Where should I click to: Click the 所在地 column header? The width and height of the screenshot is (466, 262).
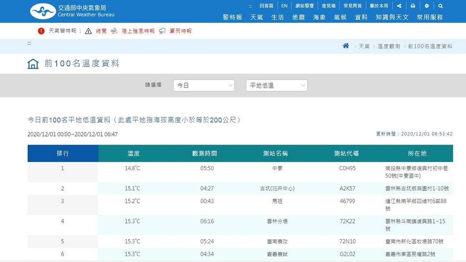click(x=417, y=153)
